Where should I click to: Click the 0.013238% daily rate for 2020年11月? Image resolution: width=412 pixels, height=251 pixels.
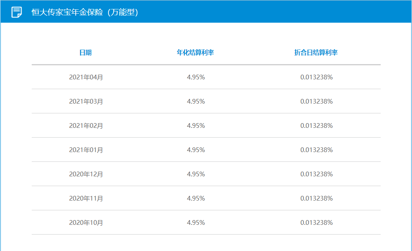(316, 199)
